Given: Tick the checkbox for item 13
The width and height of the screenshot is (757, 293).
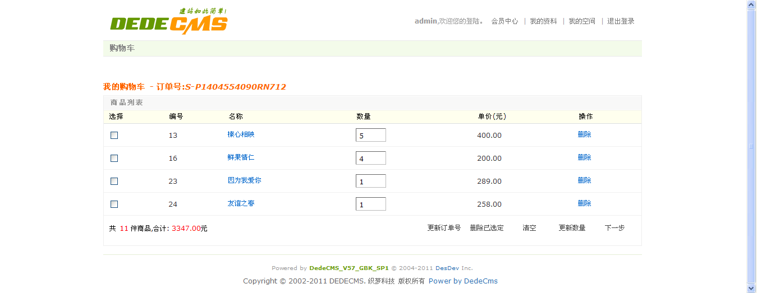Looking at the screenshot, I should point(114,135).
